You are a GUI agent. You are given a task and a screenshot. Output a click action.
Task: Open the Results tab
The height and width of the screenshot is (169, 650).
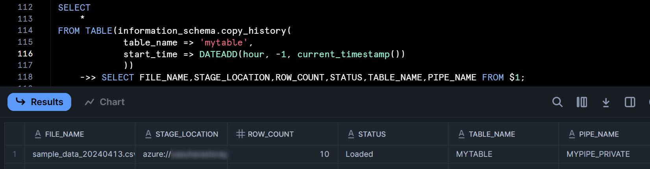(x=39, y=102)
